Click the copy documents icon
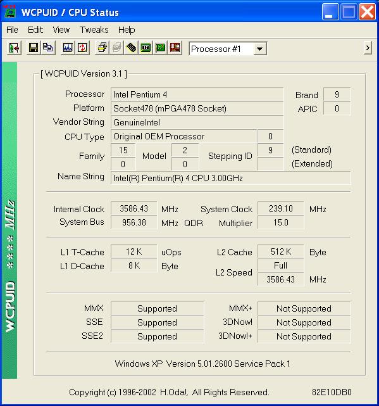379x406 pixels. point(48,48)
